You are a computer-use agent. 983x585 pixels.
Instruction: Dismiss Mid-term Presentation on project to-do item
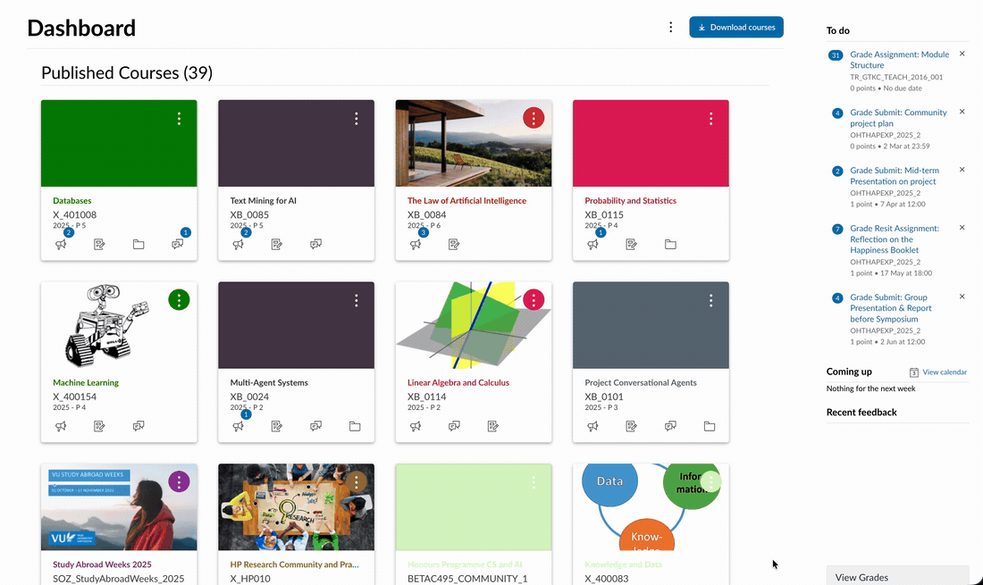click(962, 170)
